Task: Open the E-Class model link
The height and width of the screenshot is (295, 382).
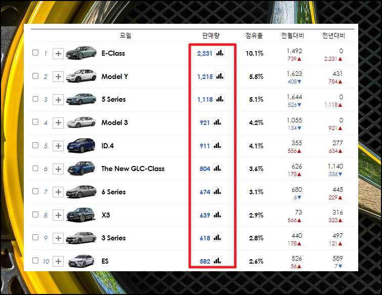Action: click(113, 53)
